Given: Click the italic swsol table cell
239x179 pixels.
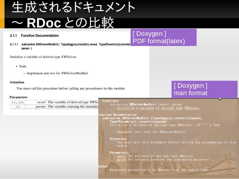Looking at the screenshot, I should 41,102.
